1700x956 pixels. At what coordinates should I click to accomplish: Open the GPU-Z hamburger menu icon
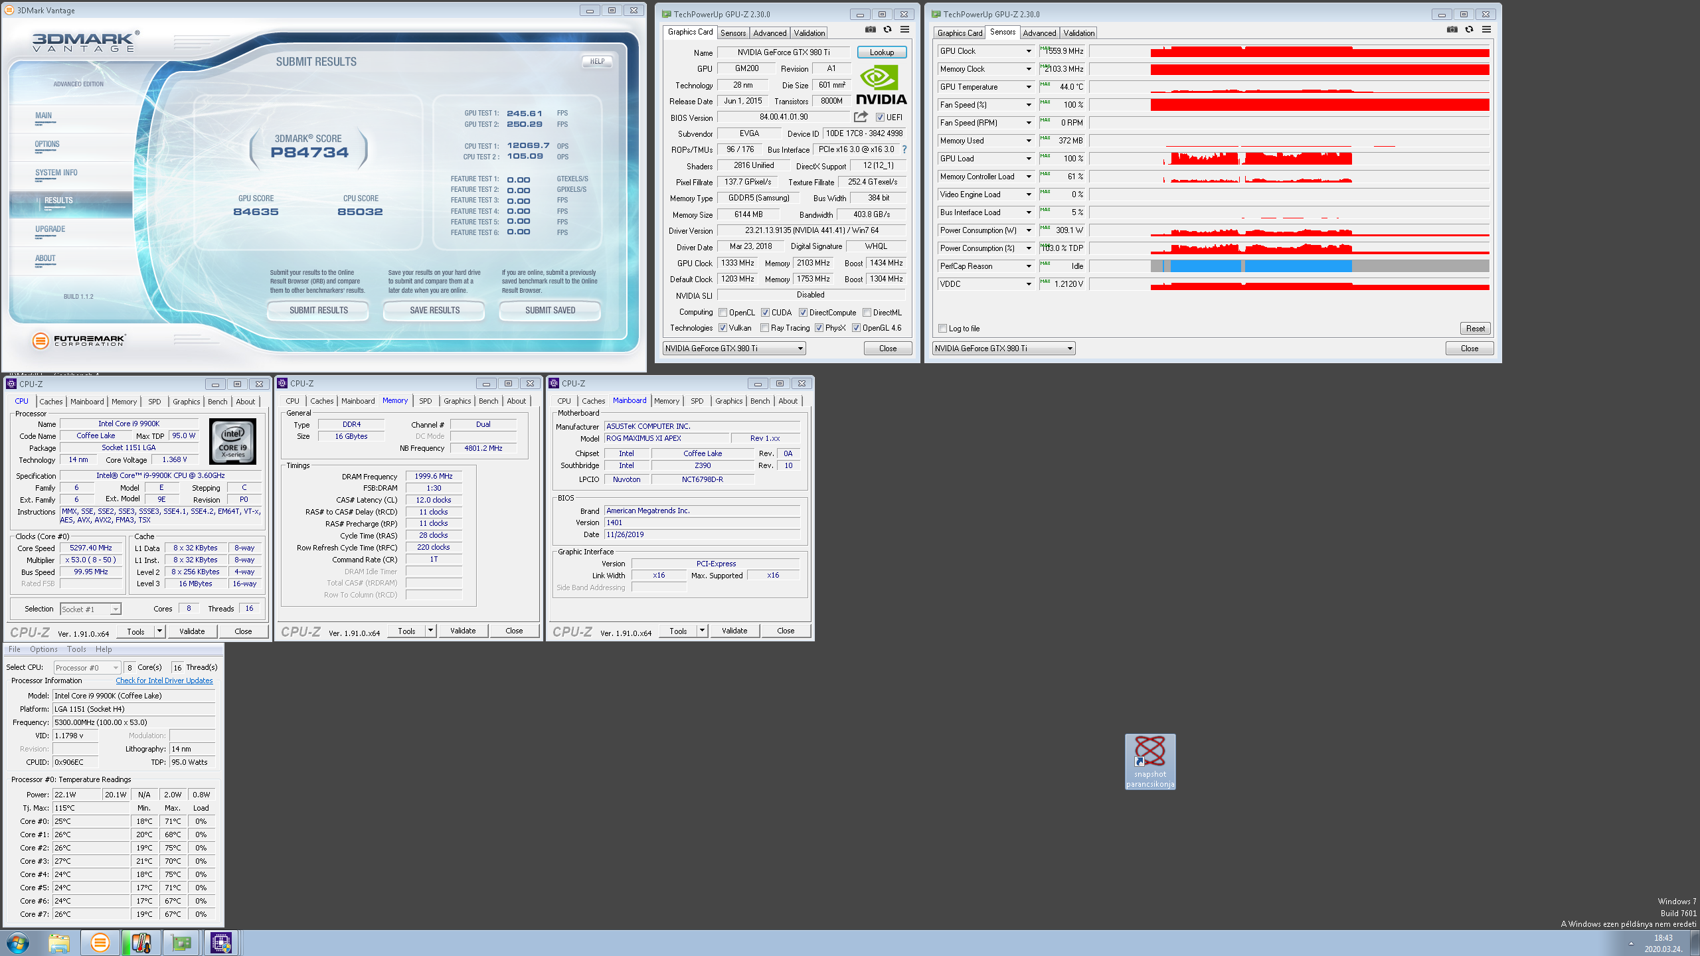tap(904, 29)
